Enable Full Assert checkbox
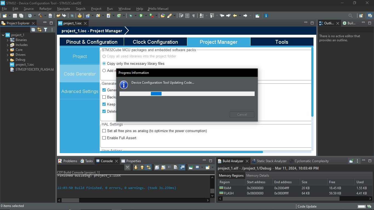Image resolution: width=374 pixels, height=210 pixels. coord(104,138)
